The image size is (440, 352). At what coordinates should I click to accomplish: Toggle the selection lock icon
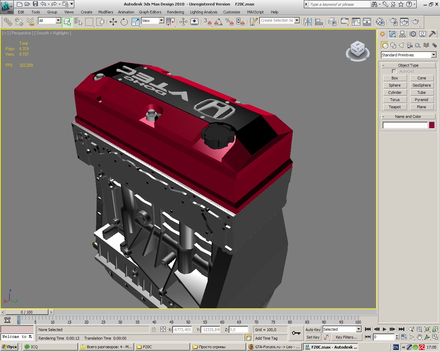click(x=154, y=329)
